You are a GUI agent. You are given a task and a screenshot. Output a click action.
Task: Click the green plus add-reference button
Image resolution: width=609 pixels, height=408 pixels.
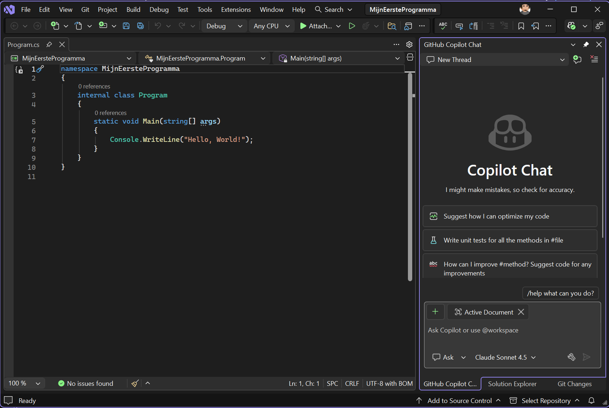[436, 312]
